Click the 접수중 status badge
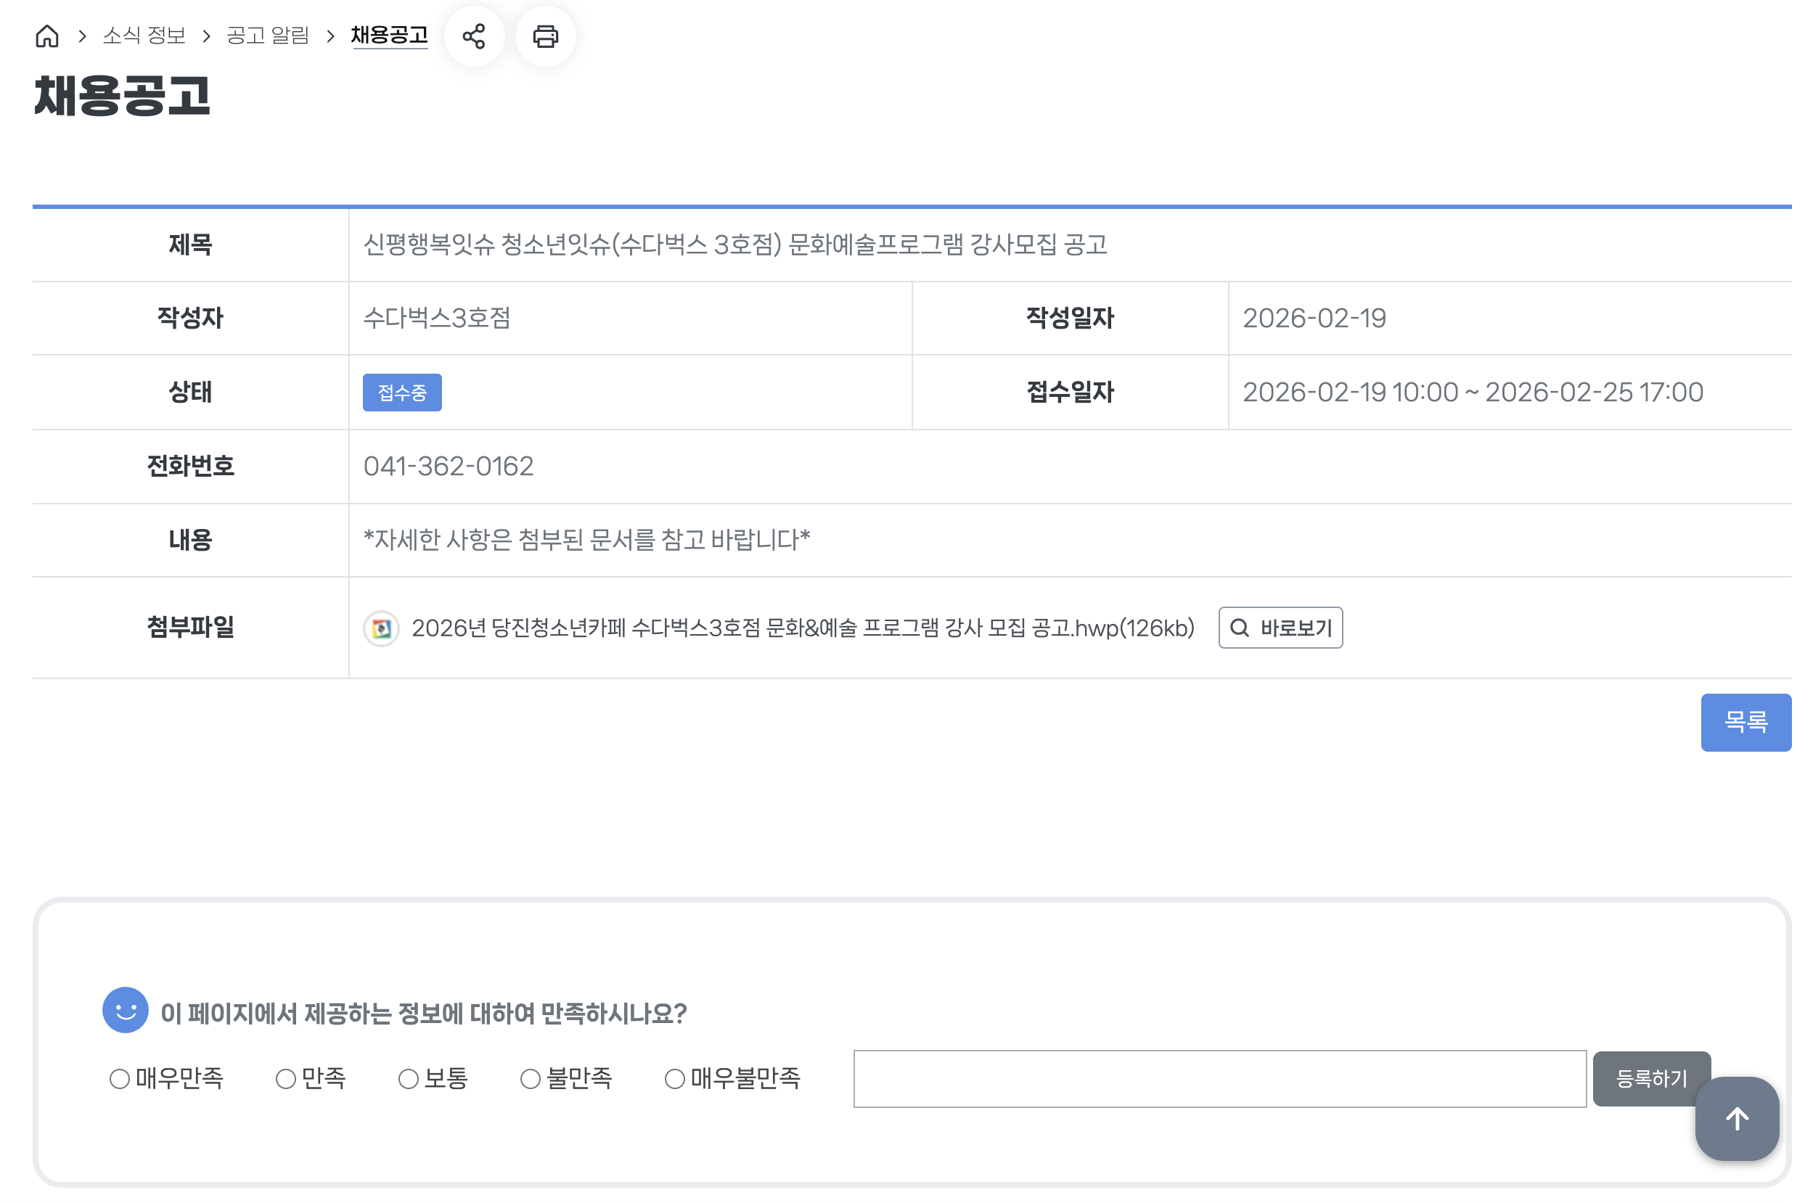 402,392
